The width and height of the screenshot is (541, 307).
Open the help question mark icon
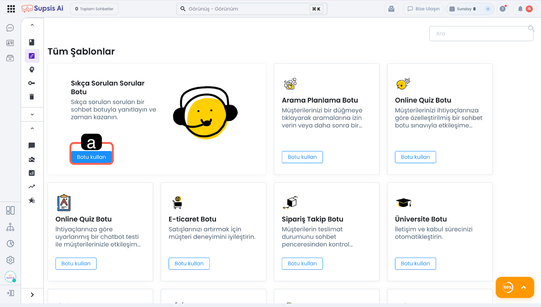[503, 9]
